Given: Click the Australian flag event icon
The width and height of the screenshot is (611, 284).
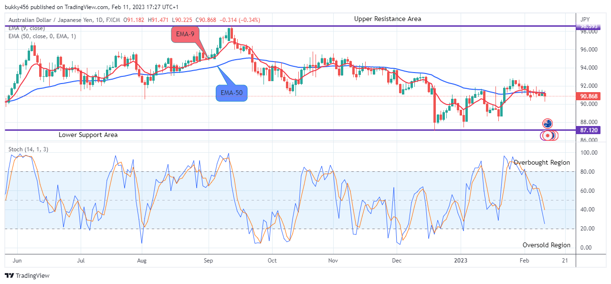Looking at the screenshot, I should [x=547, y=124].
